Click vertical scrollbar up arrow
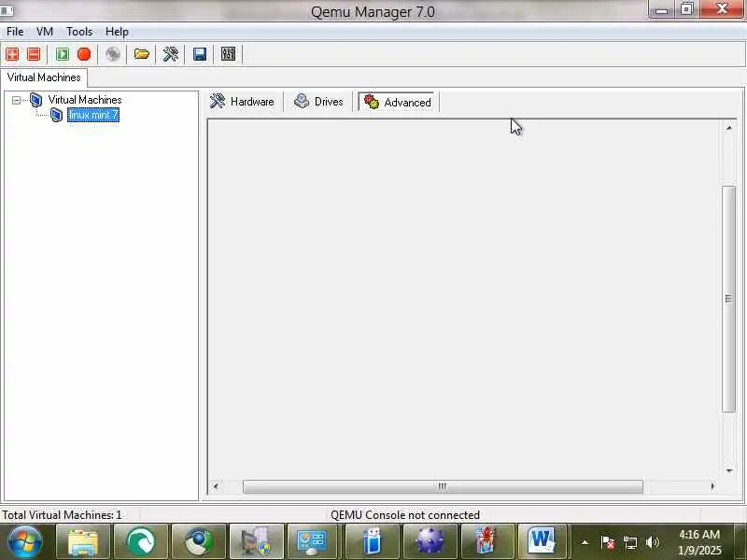This screenshot has height=560, width=747. click(728, 128)
